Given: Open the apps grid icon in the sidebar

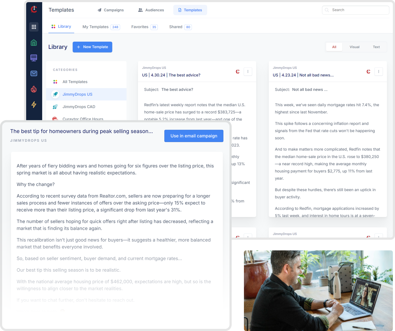Looking at the screenshot, I should click(x=34, y=27).
